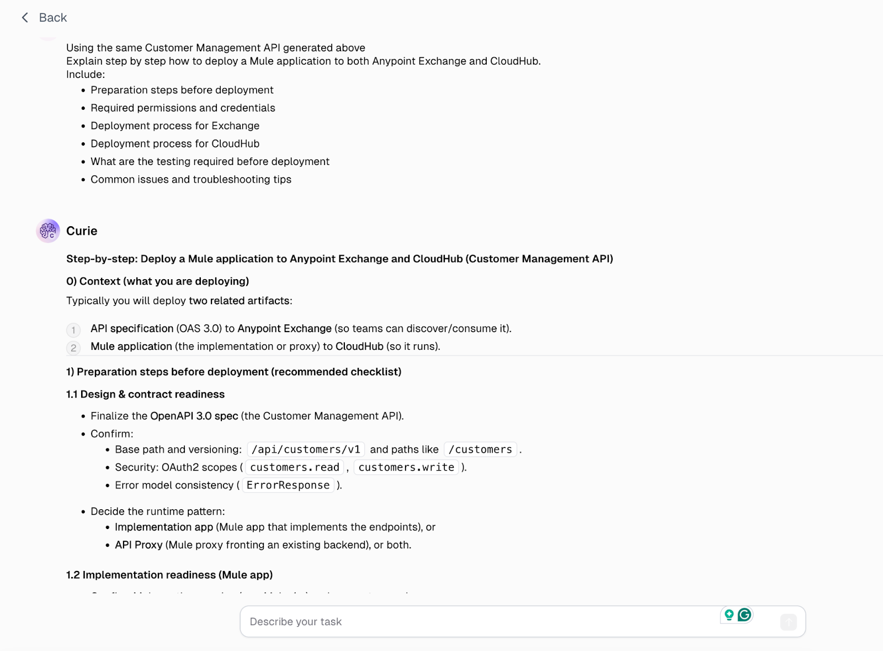The image size is (883, 651).
Task: Click the 1.2 Implementation readiness heading
Action: tap(168, 574)
